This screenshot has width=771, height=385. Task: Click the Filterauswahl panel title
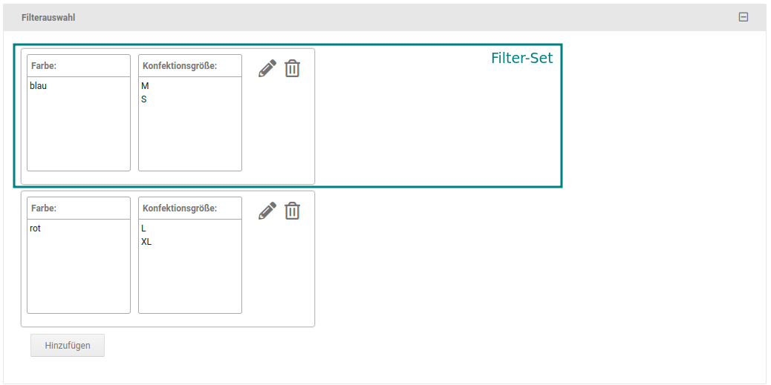[x=48, y=17]
